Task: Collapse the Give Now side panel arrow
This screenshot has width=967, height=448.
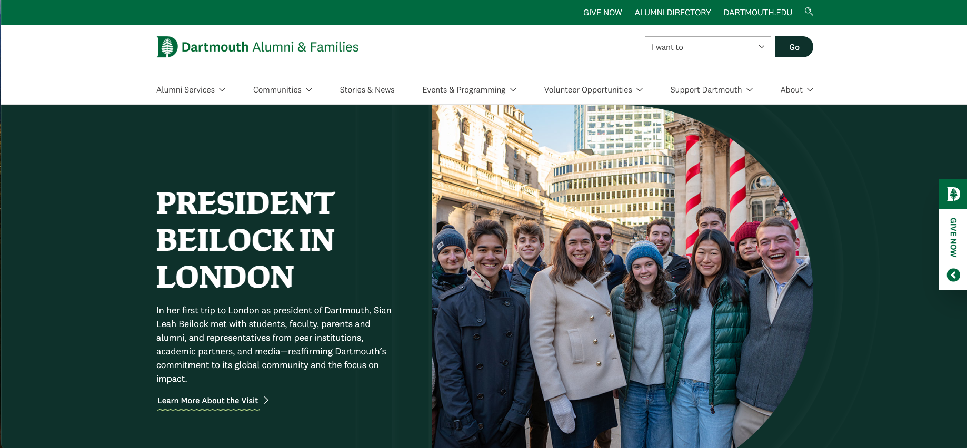Action: [953, 275]
